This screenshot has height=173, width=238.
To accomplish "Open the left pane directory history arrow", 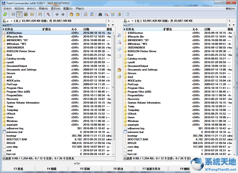I will 113,25.
